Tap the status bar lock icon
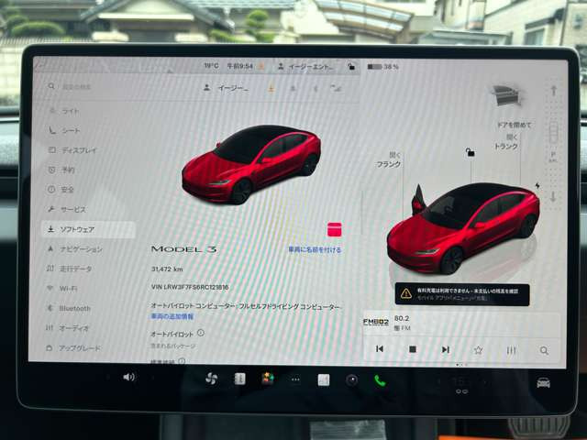This screenshot has height=440, width=587. [x=351, y=67]
